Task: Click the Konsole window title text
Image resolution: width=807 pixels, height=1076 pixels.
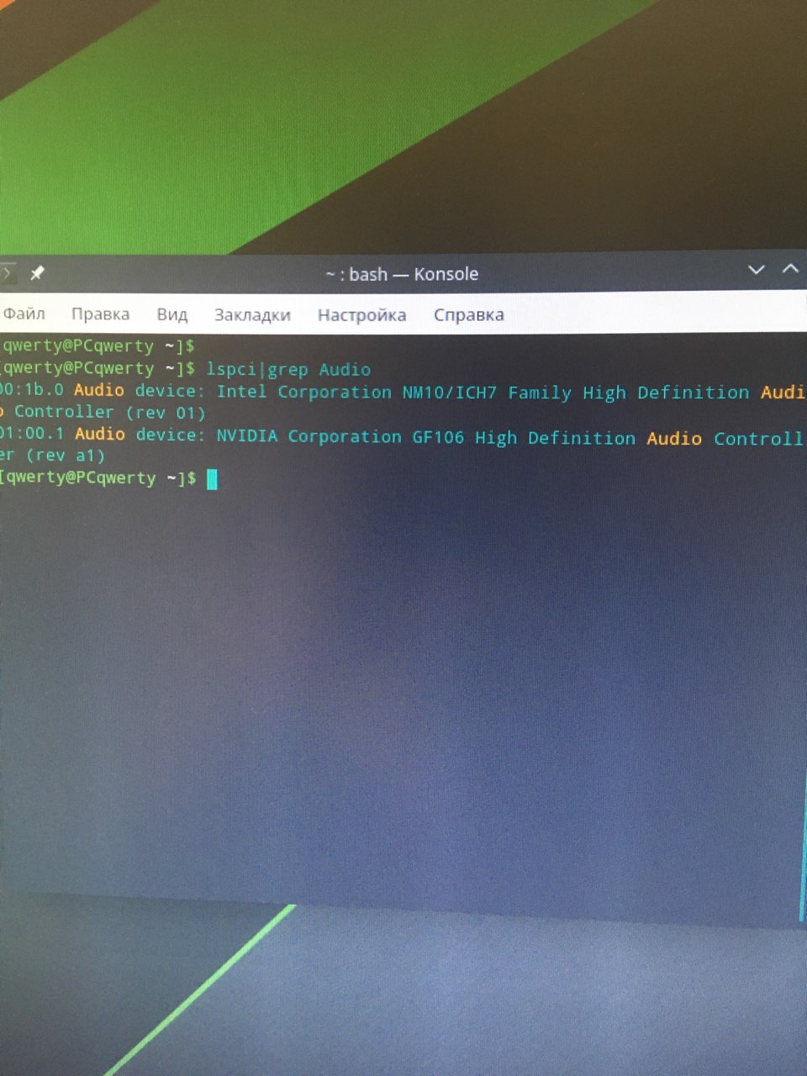Action: 402,274
